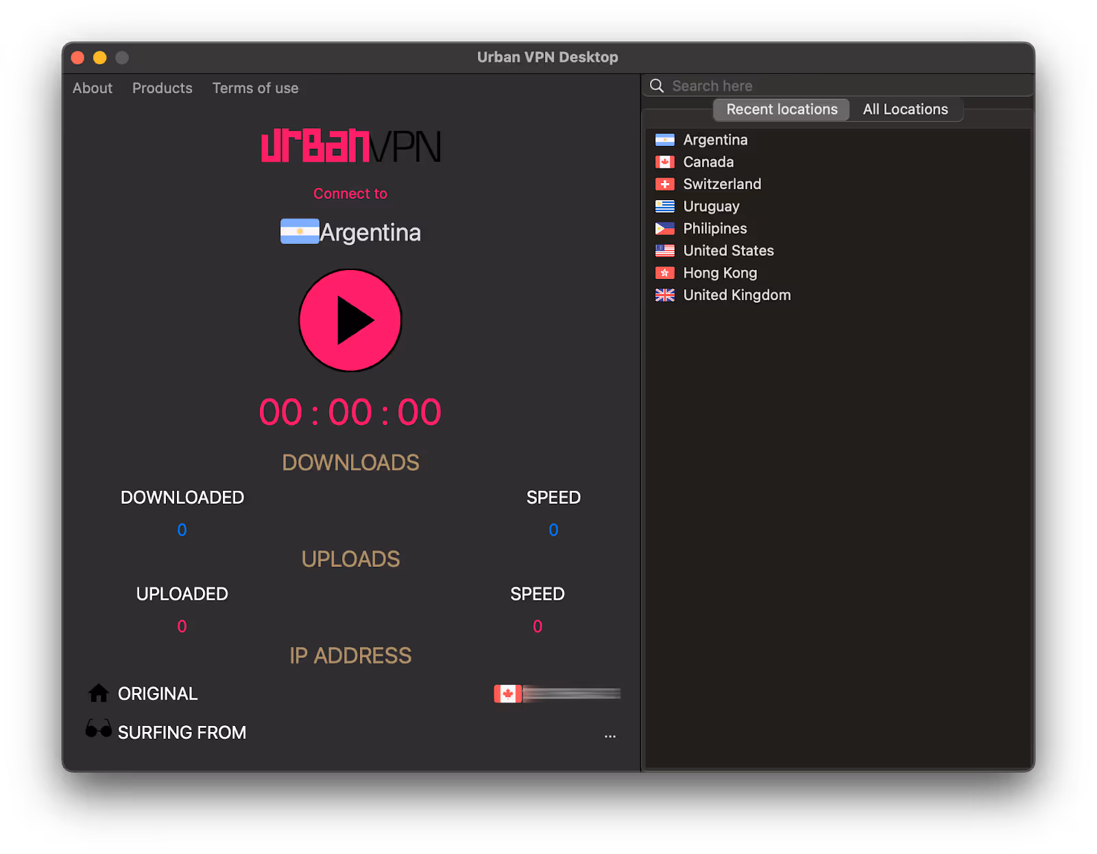The height and width of the screenshot is (854, 1097).
Task: Click the magnifying glass search icon
Action: (x=657, y=86)
